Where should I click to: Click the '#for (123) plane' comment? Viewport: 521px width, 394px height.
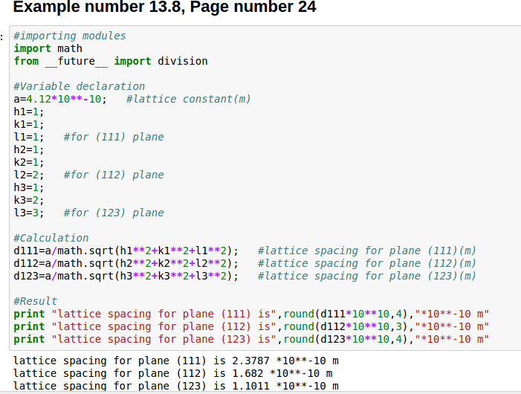coord(114,213)
